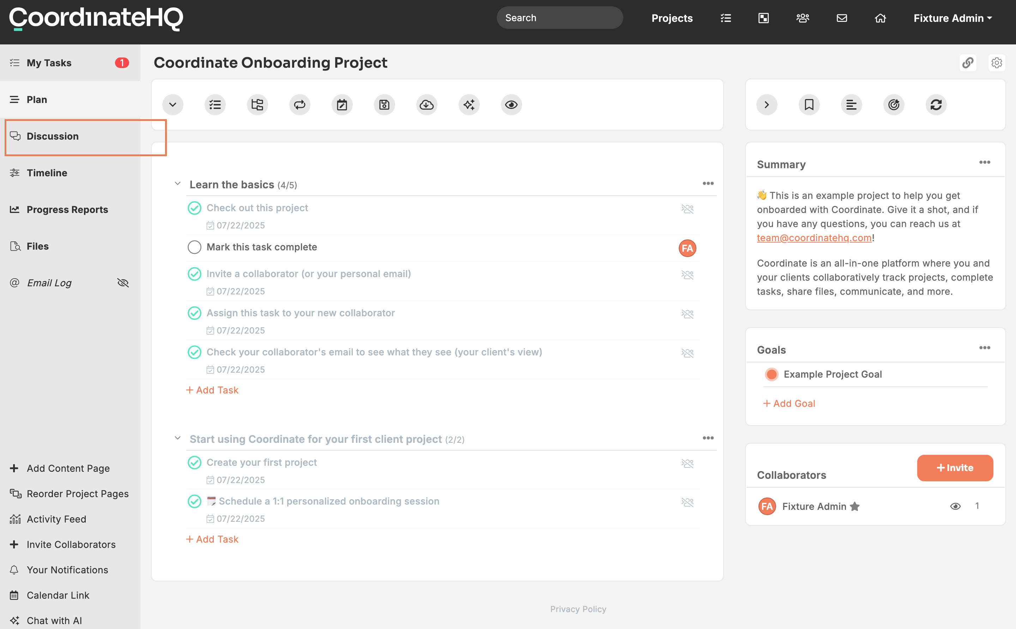The height and width of the screenshot is (629, 1016).
Task: Open the Timeline page
Action: click(x=70, y=173)
